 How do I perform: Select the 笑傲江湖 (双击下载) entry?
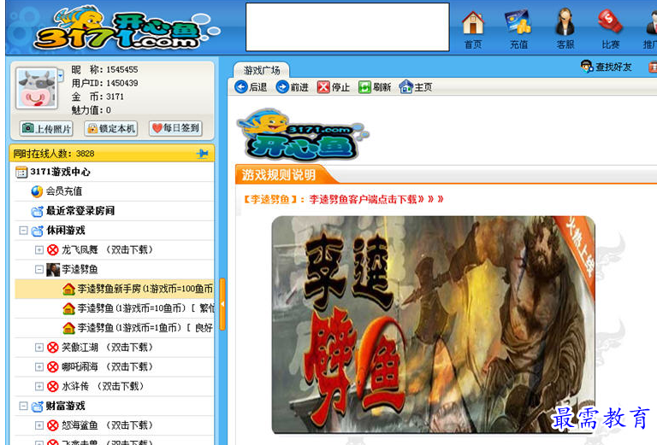(x=108, y=348)
